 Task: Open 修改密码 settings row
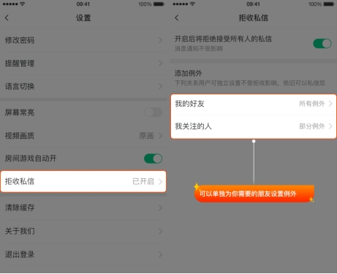(83, 40)
